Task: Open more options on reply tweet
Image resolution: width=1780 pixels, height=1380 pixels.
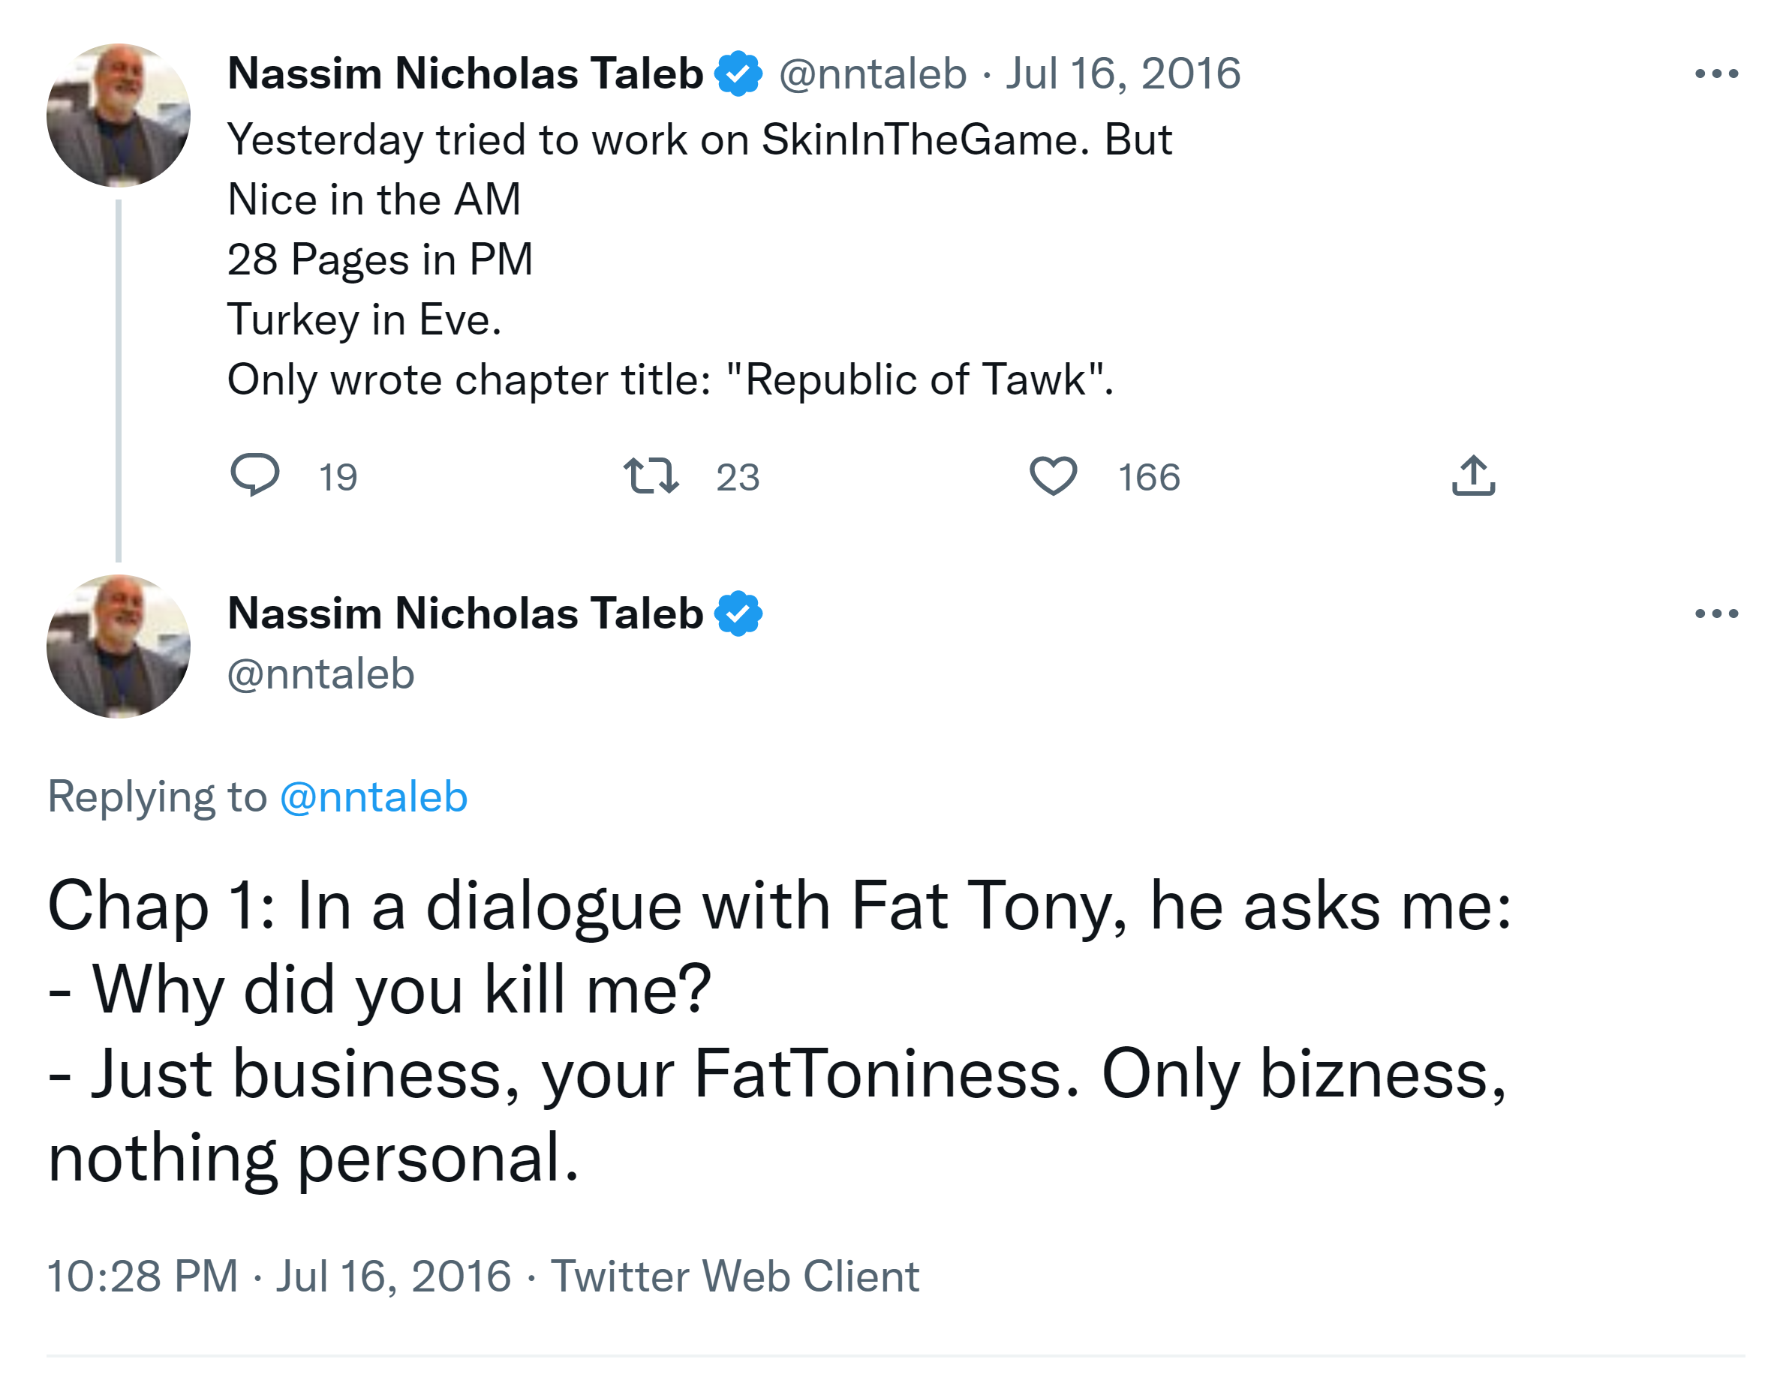Action: point(1715,613)
